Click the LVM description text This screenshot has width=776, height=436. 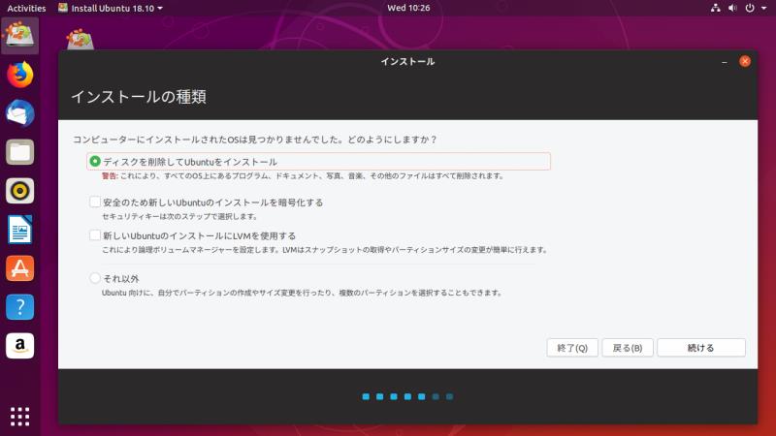pos(325,250)
